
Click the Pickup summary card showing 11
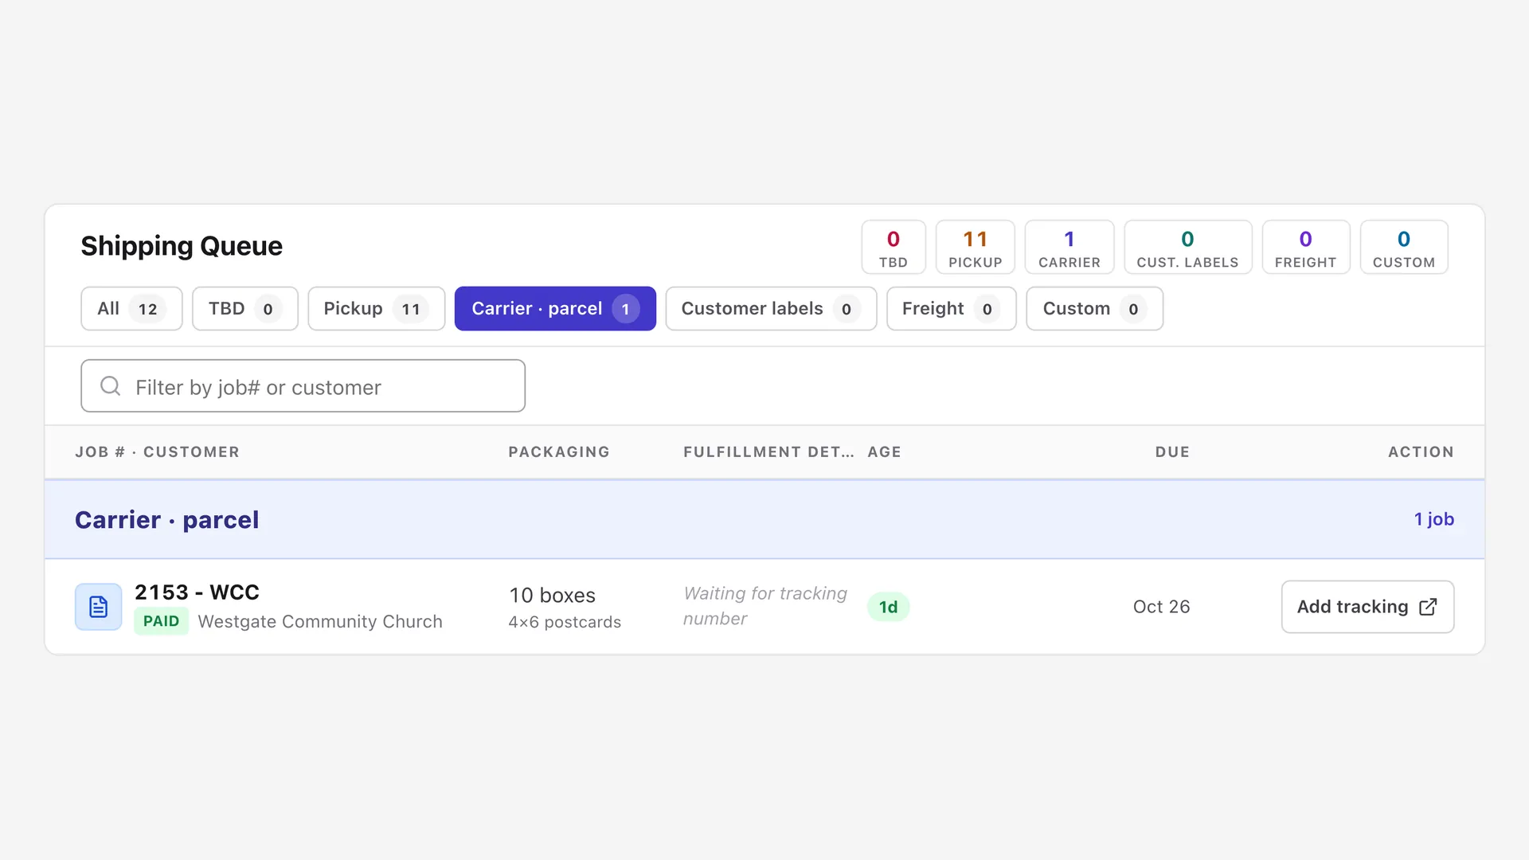(x=975, y=247)
